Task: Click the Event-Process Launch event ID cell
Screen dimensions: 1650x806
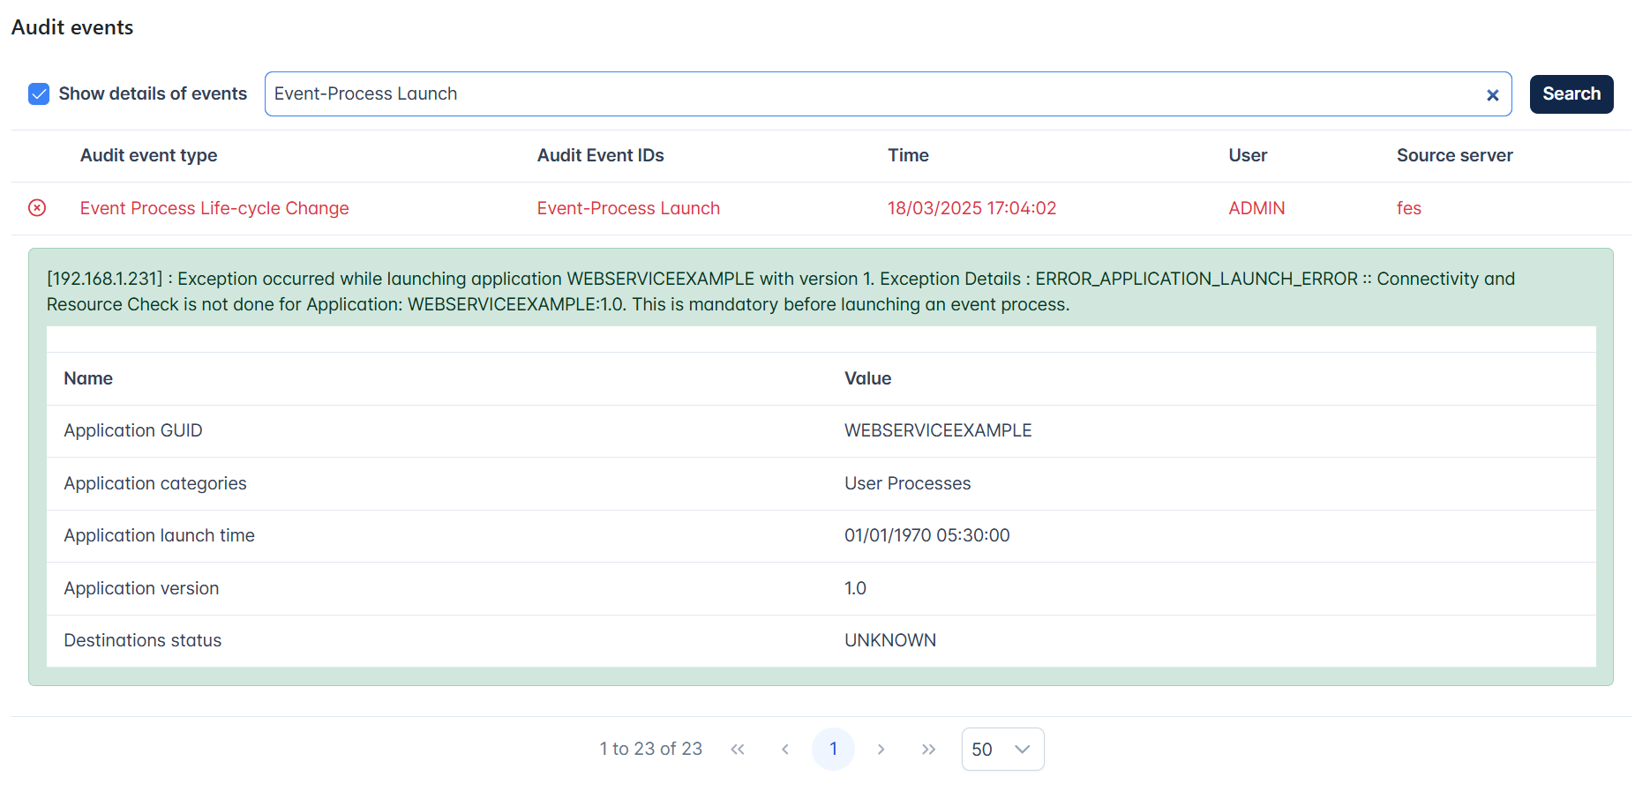Action: [628, 208]
